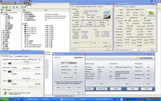Click the Core clock slider handle
The image size is (161, 101).
point(27,64)
